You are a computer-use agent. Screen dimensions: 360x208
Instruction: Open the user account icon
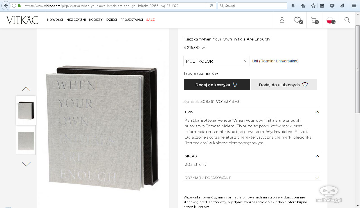(282, 20)
